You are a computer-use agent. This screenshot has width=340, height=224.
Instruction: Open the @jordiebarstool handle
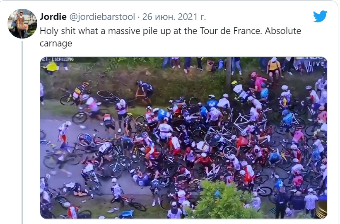coord(102,17)
